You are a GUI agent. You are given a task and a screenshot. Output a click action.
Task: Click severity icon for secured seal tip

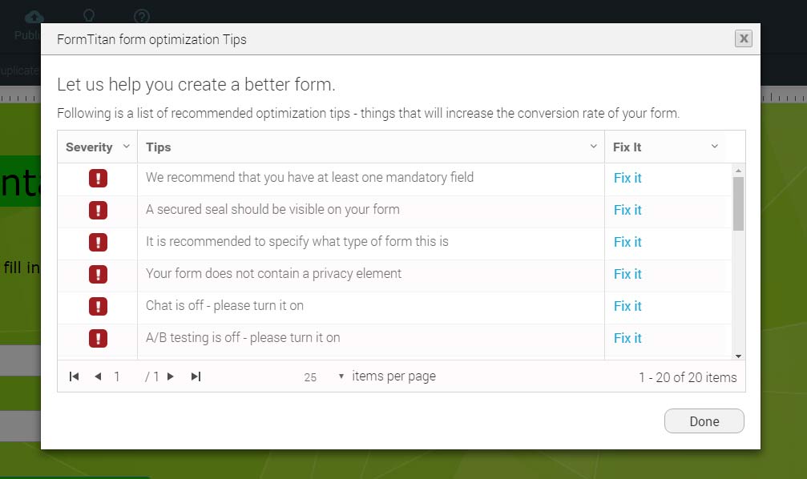pyautogui.click(x=98, y=211)
